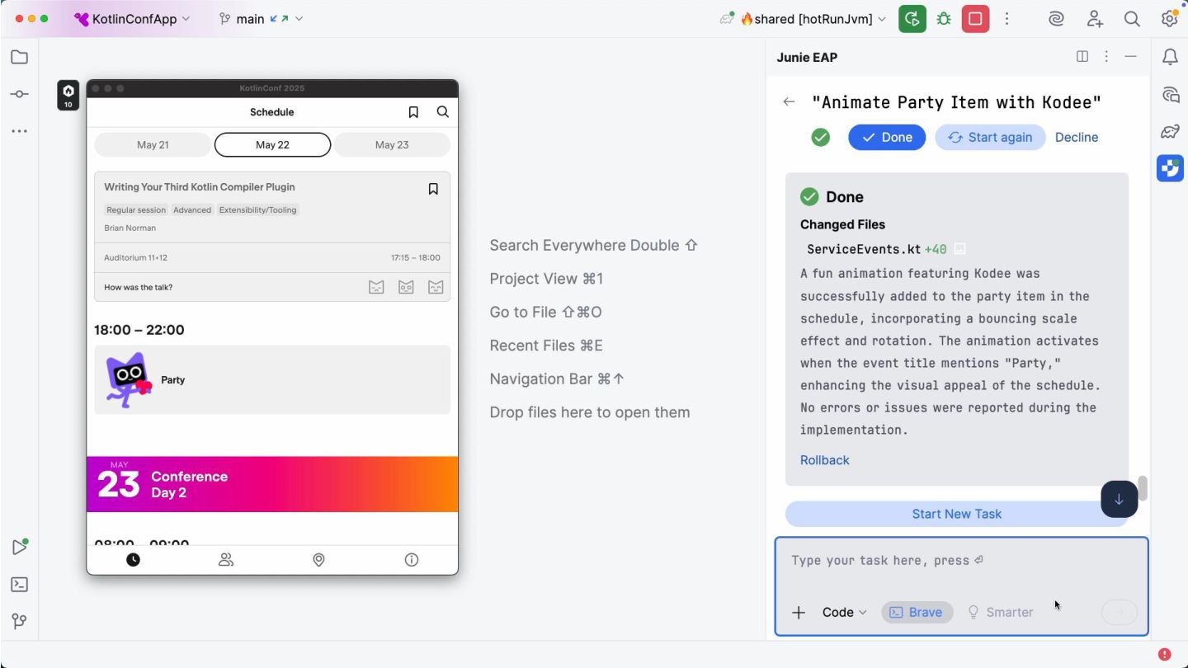Screen dimensions: 1188x668
Task: Toggle Smarter mode in Junie
Action: (x=1000, y=612)
